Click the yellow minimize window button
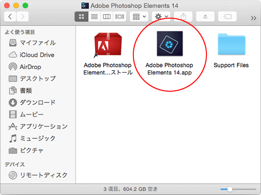 point(16,6)
